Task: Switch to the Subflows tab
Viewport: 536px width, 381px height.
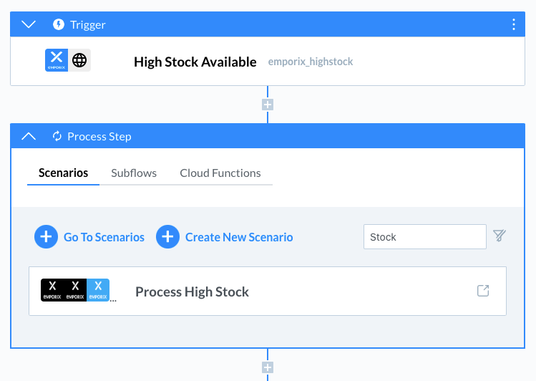Action: tap(134, 173)
